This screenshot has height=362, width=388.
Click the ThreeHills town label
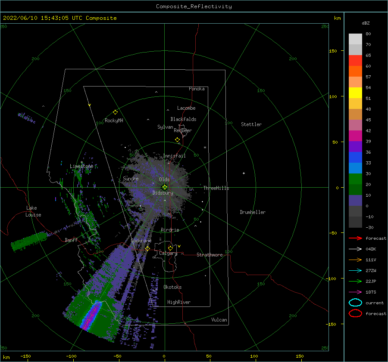216,188
